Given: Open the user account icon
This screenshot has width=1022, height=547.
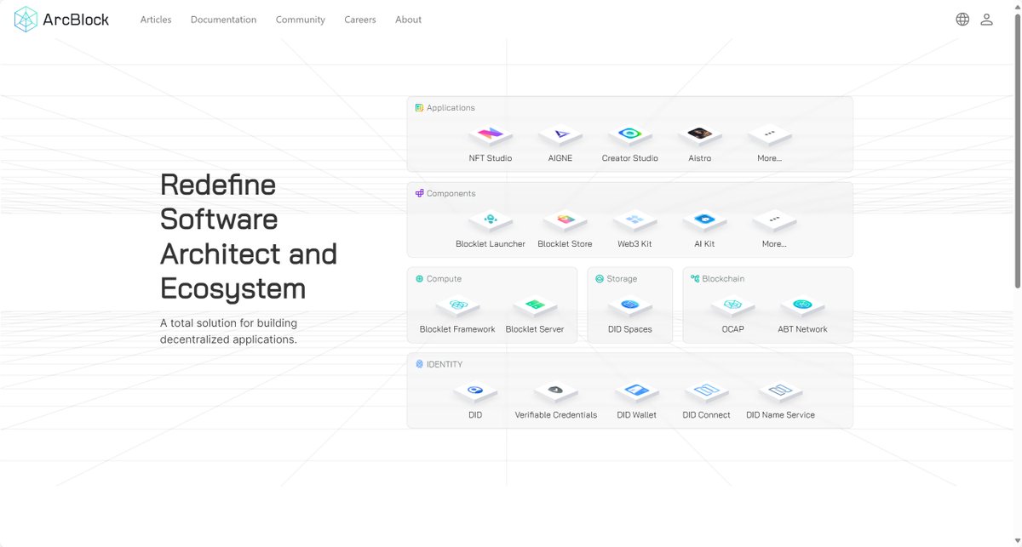Looking at the screenshot, I should [x=986, y=20].
